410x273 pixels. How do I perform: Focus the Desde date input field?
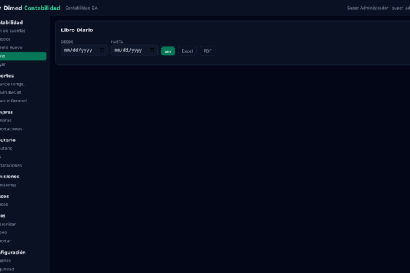[84, 50]
